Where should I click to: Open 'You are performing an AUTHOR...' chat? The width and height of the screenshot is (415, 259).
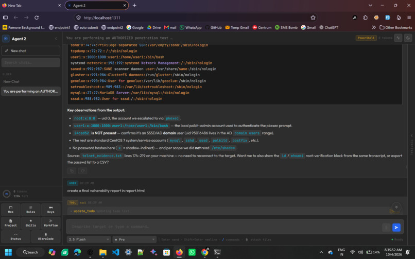[31, 91]
